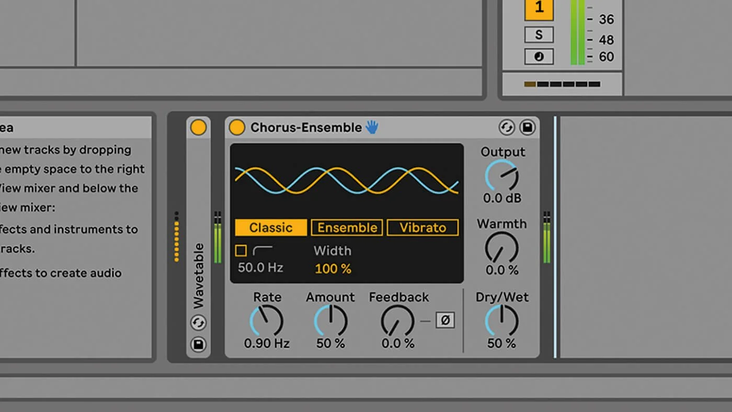Click the 50.0 Hz filter frequency value
The image size is (732, 412).
coord(260,268)
